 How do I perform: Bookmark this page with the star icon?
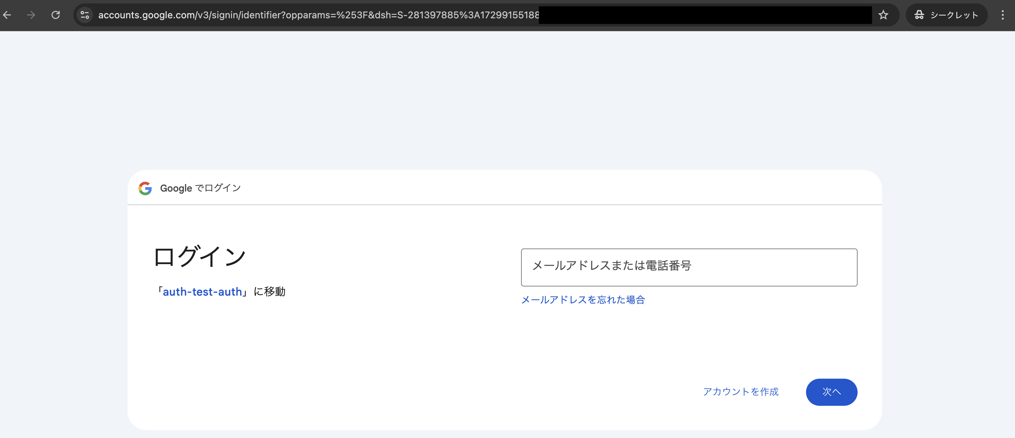pos(883,15)
